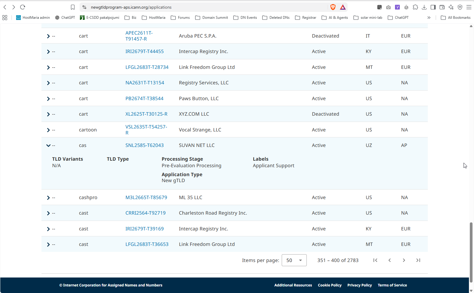Screen dimensions: 474x293
Task: Open the Cookie Policy footer link
Action: click(330, 285)
